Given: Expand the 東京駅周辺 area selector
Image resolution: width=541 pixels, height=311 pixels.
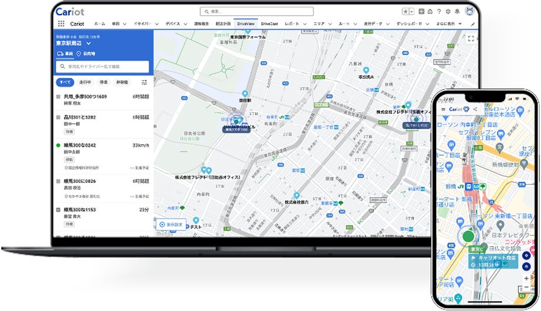Looking at the screenshot, I should [73, 43].
